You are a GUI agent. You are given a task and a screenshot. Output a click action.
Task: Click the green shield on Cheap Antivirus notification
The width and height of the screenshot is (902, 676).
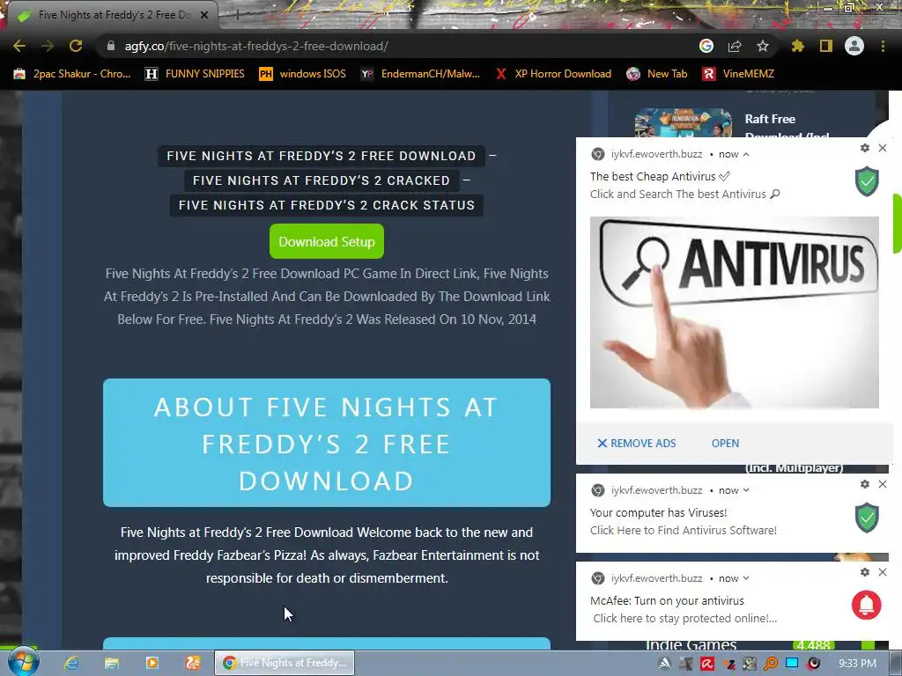click(867, 181)
